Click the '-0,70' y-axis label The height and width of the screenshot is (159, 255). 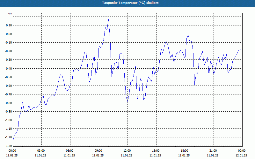click(x=9, y=94)
